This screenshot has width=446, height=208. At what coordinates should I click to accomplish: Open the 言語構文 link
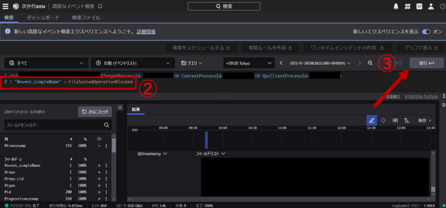tap(393, 97)
